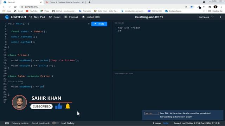Open the Chrome three-dot menu

pos(221,7)
